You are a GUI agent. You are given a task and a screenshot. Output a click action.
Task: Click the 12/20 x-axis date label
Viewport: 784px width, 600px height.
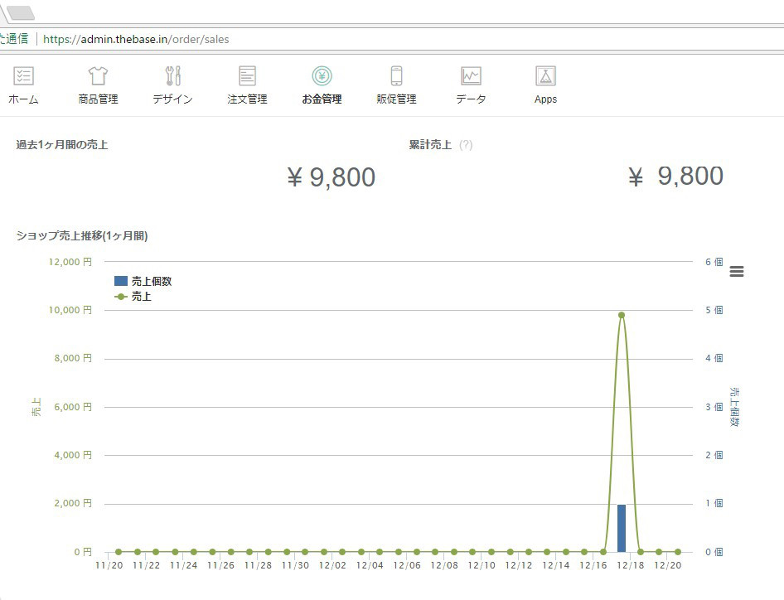[x=667, y=565]
